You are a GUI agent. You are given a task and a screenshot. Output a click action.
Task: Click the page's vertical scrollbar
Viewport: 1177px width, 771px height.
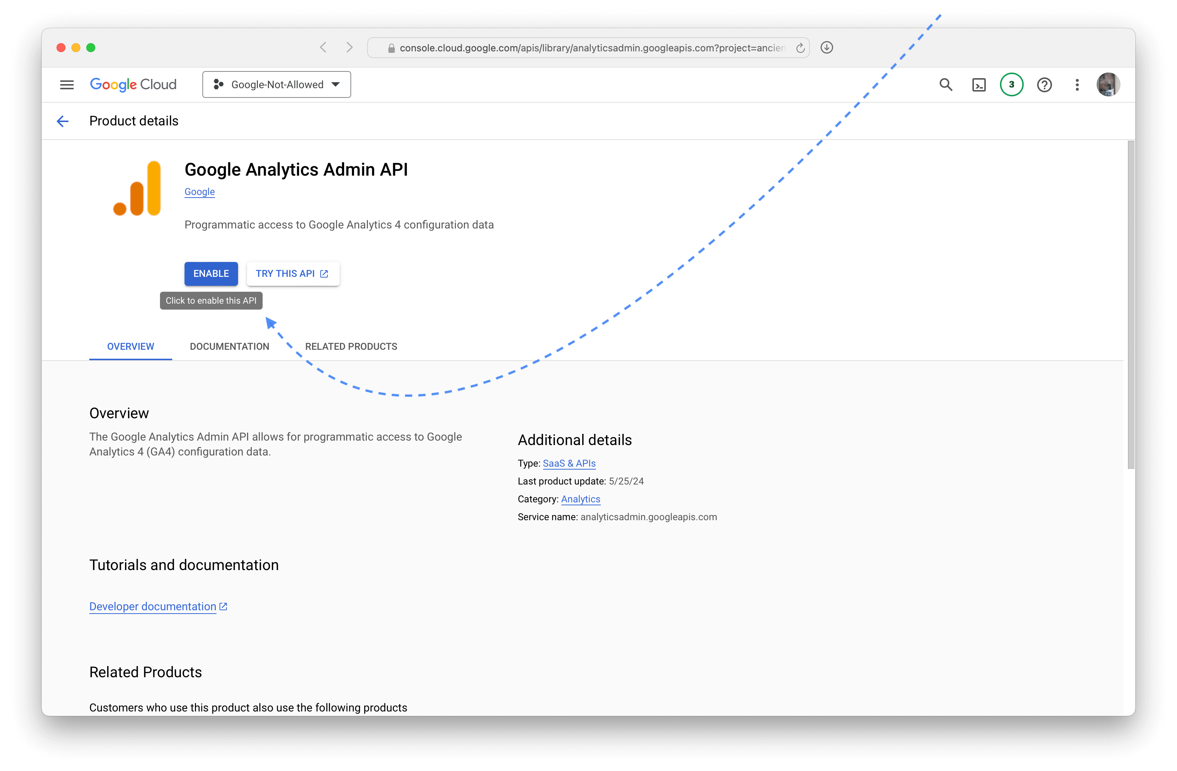point(1131,304)
